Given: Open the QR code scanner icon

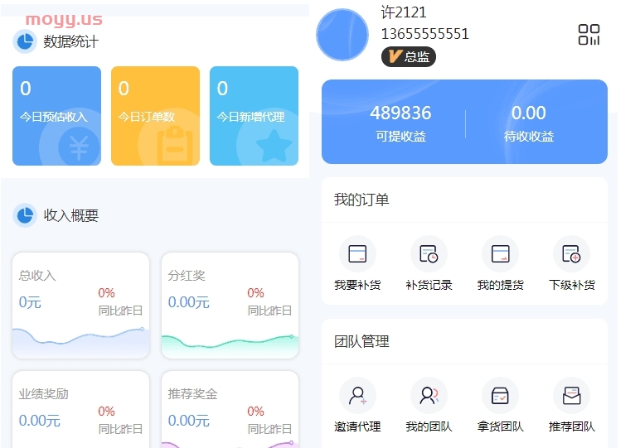Looking at the screenshot, I should [589, 35].
